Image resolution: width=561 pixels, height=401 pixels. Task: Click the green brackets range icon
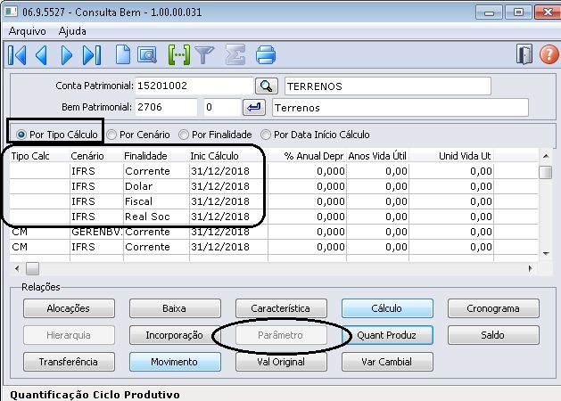point(179,55)
